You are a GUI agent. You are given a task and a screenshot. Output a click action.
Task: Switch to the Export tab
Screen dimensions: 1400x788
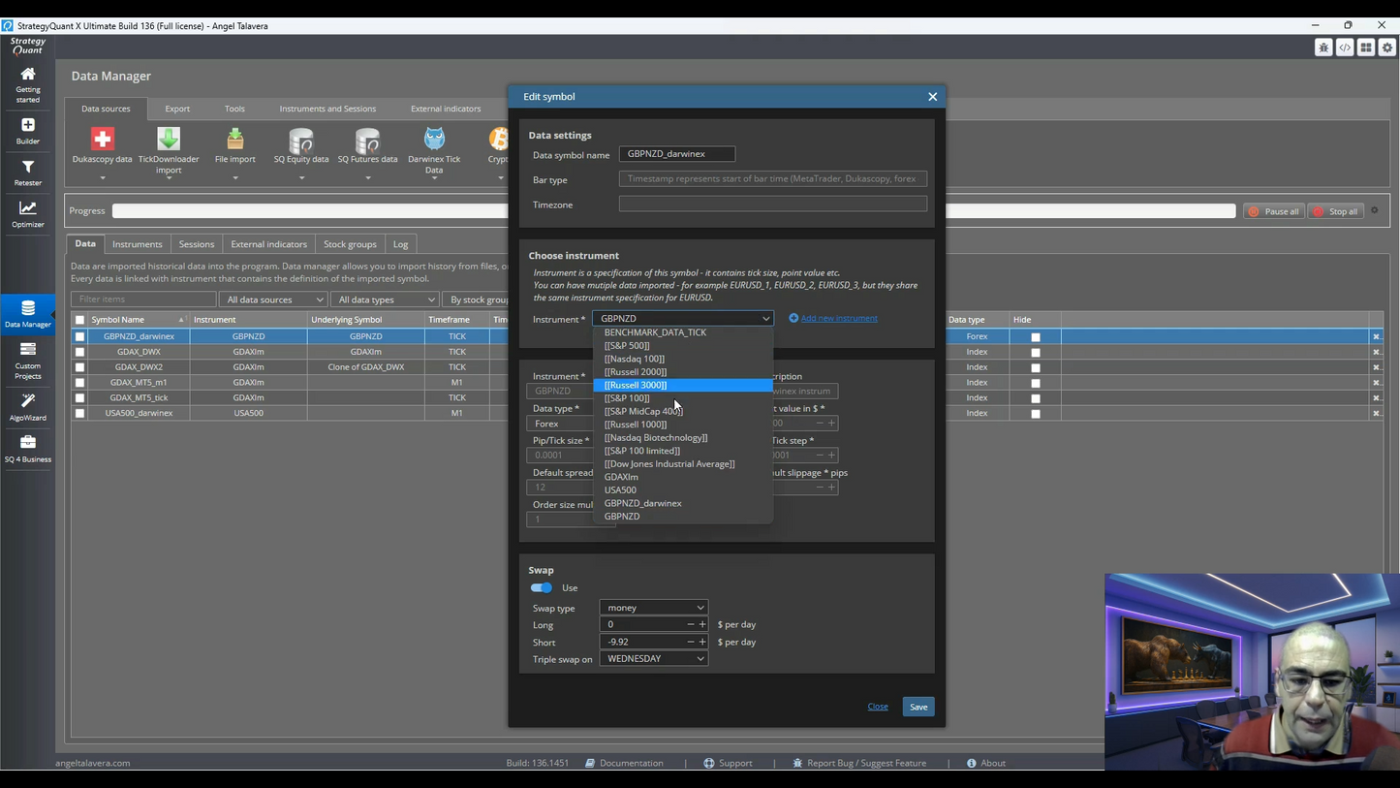[177, 109]
